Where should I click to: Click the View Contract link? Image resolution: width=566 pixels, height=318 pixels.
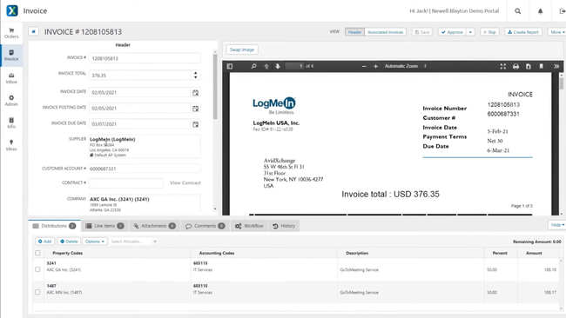(x=185, y=183)
